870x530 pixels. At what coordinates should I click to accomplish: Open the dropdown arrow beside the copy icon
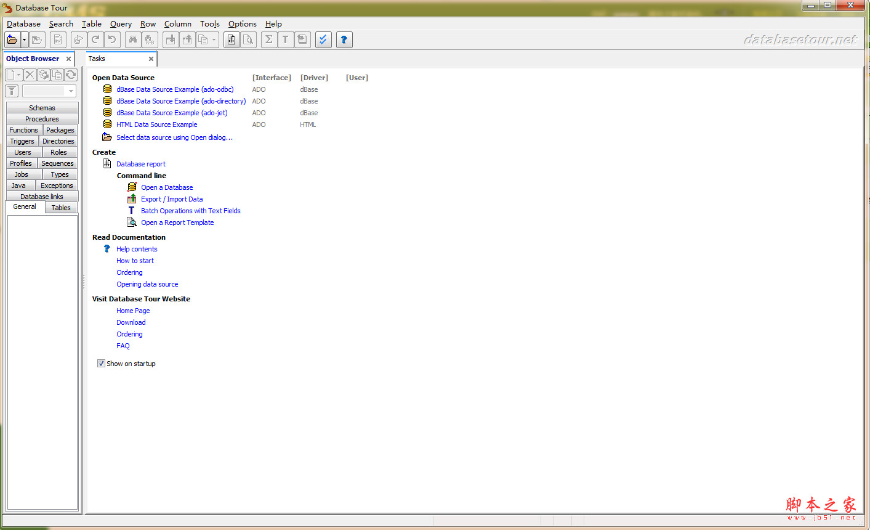click(214, 40)
